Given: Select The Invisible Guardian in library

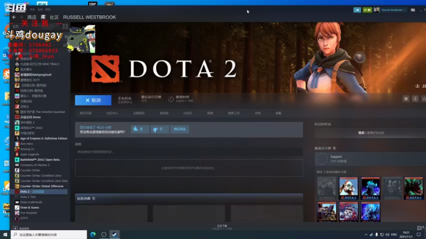Looking at the screenshot, I should tap(43, 112).
